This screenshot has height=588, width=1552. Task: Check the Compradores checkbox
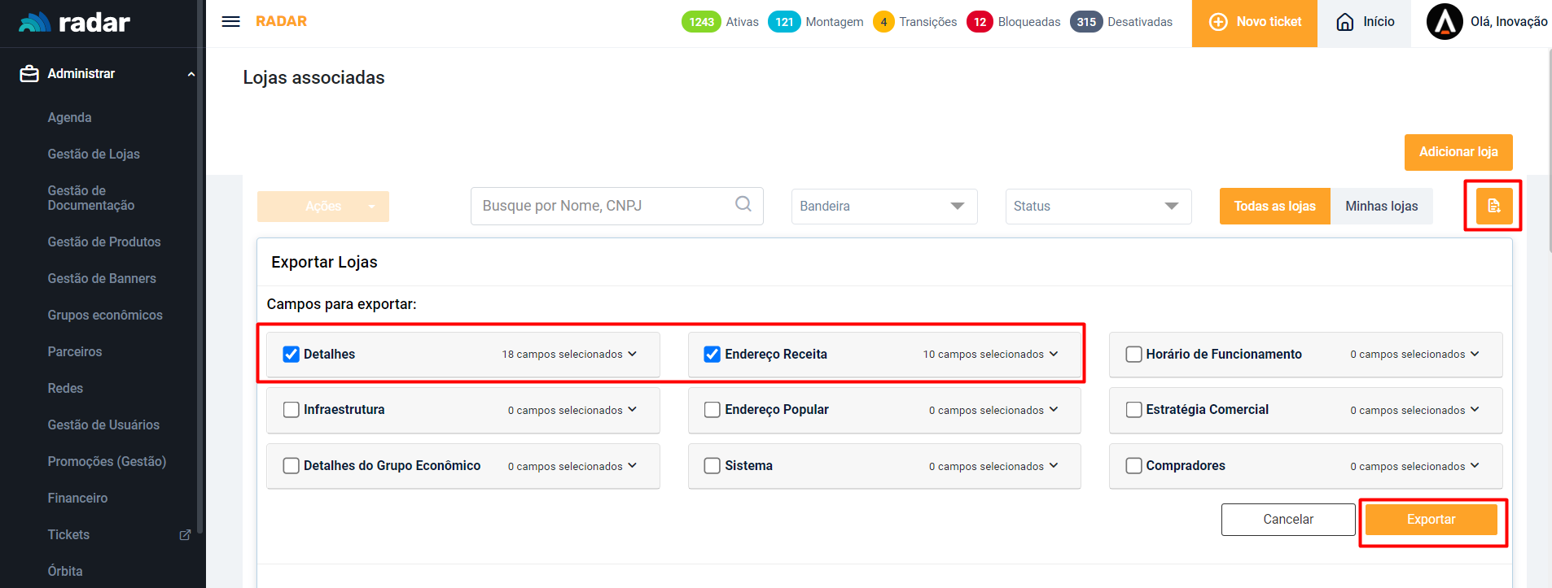1133,466
